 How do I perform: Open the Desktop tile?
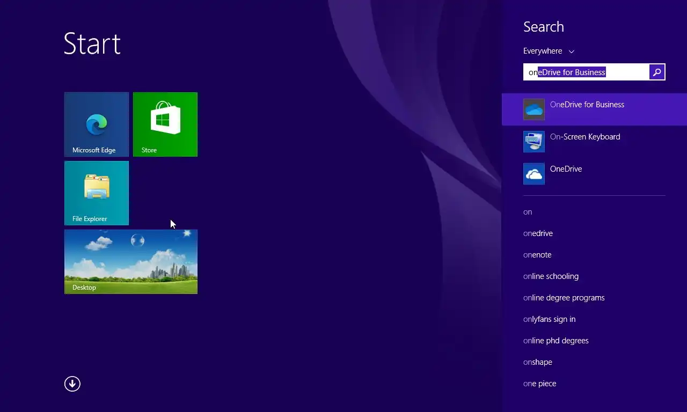[131, 262]
